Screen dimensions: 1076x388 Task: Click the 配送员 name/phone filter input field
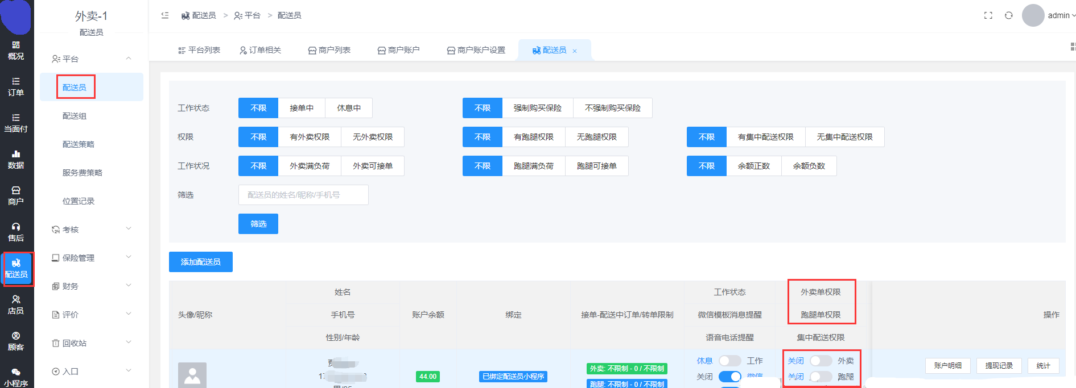tap(303, 195)
